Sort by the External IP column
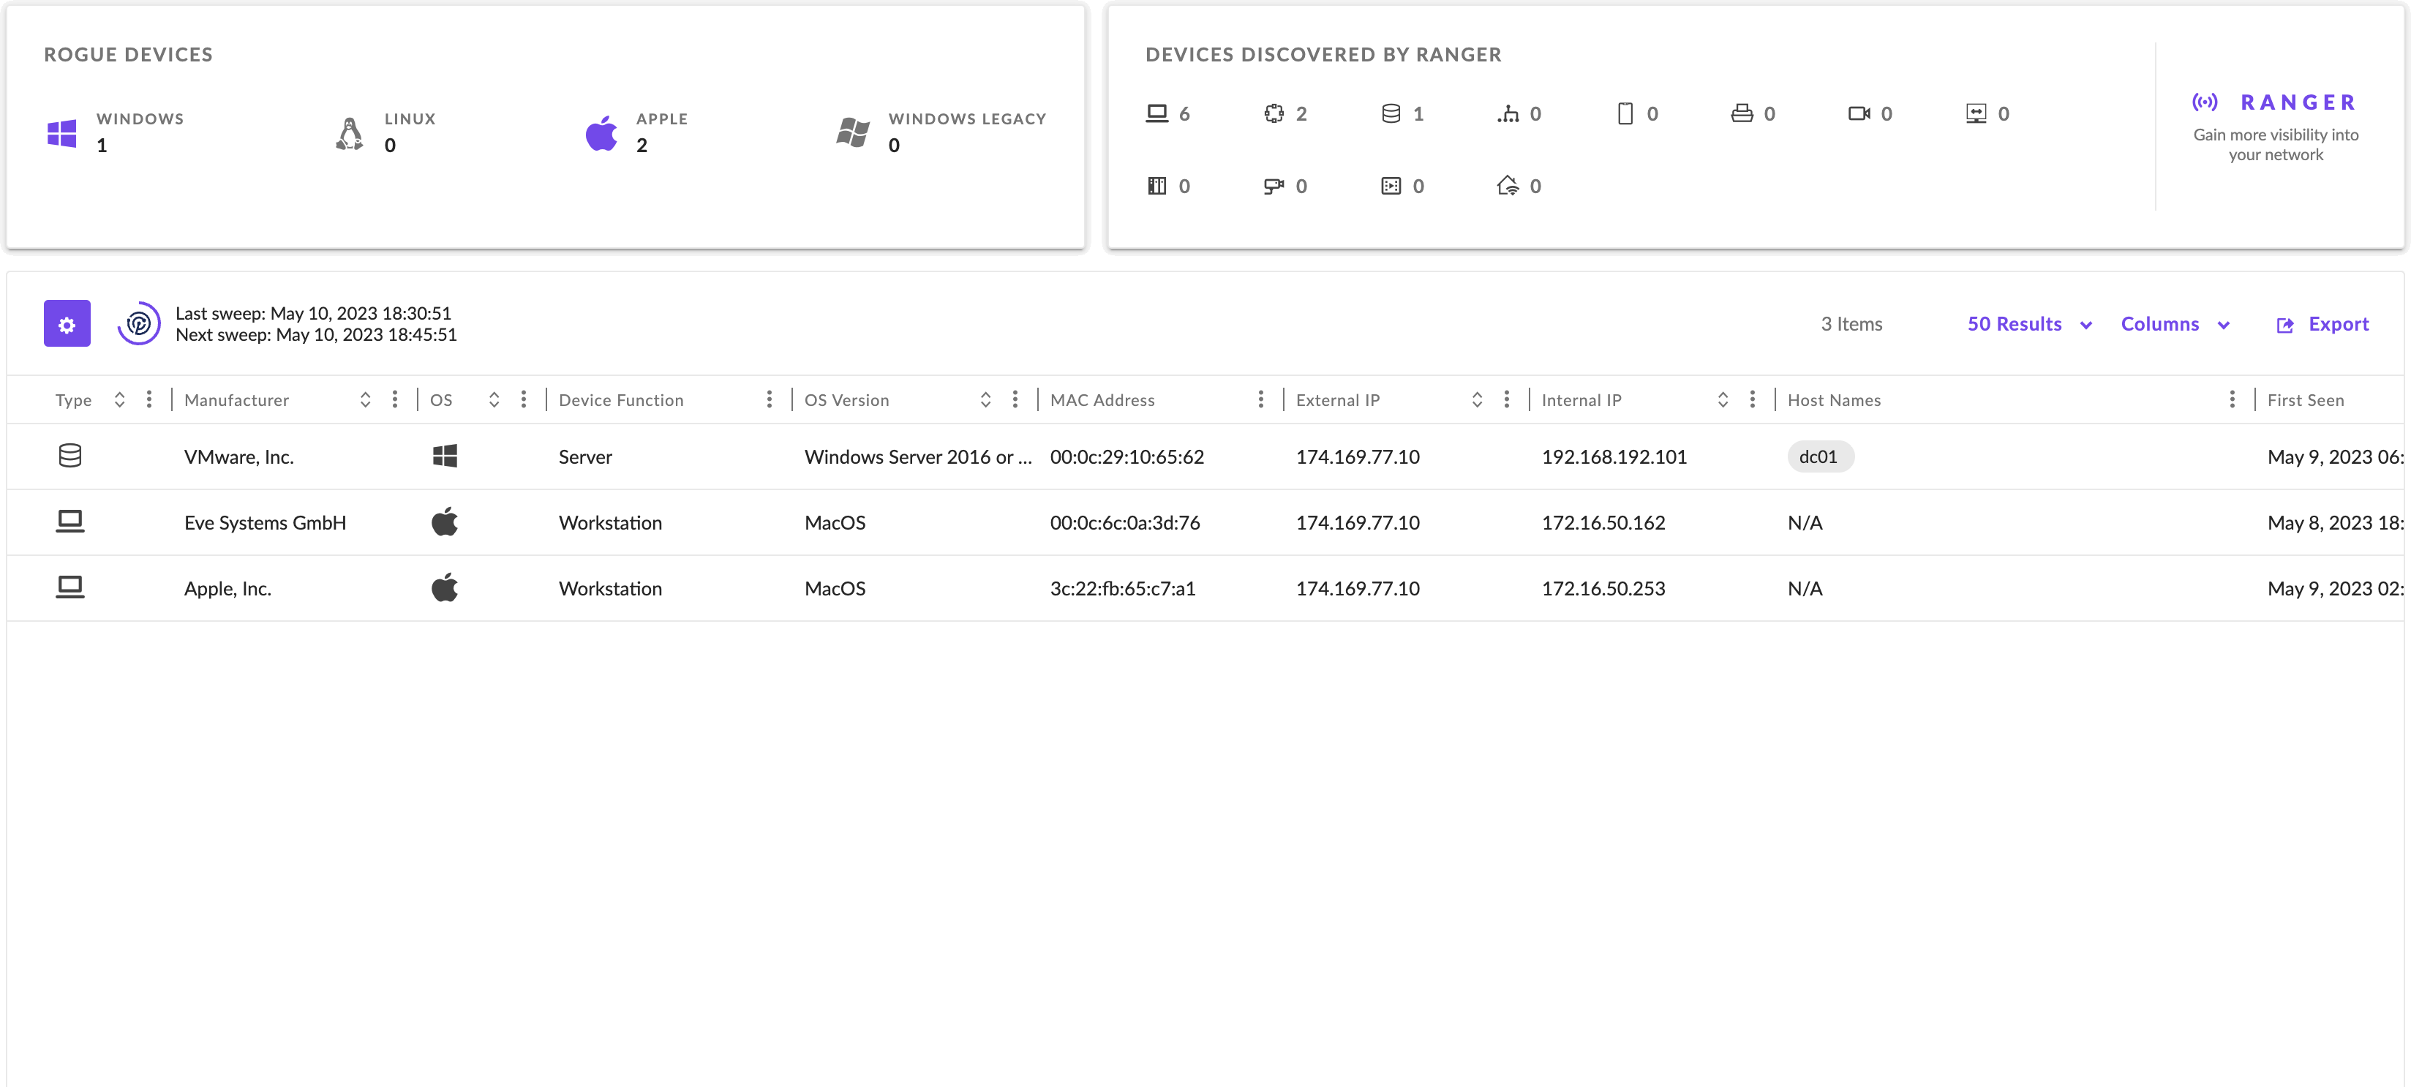This screenshot has height=1087, width=2411. 1477,400
